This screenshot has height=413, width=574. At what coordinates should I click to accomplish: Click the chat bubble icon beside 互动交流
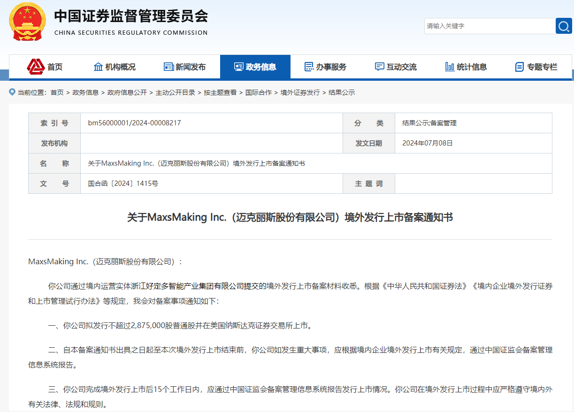coord(379,67)
